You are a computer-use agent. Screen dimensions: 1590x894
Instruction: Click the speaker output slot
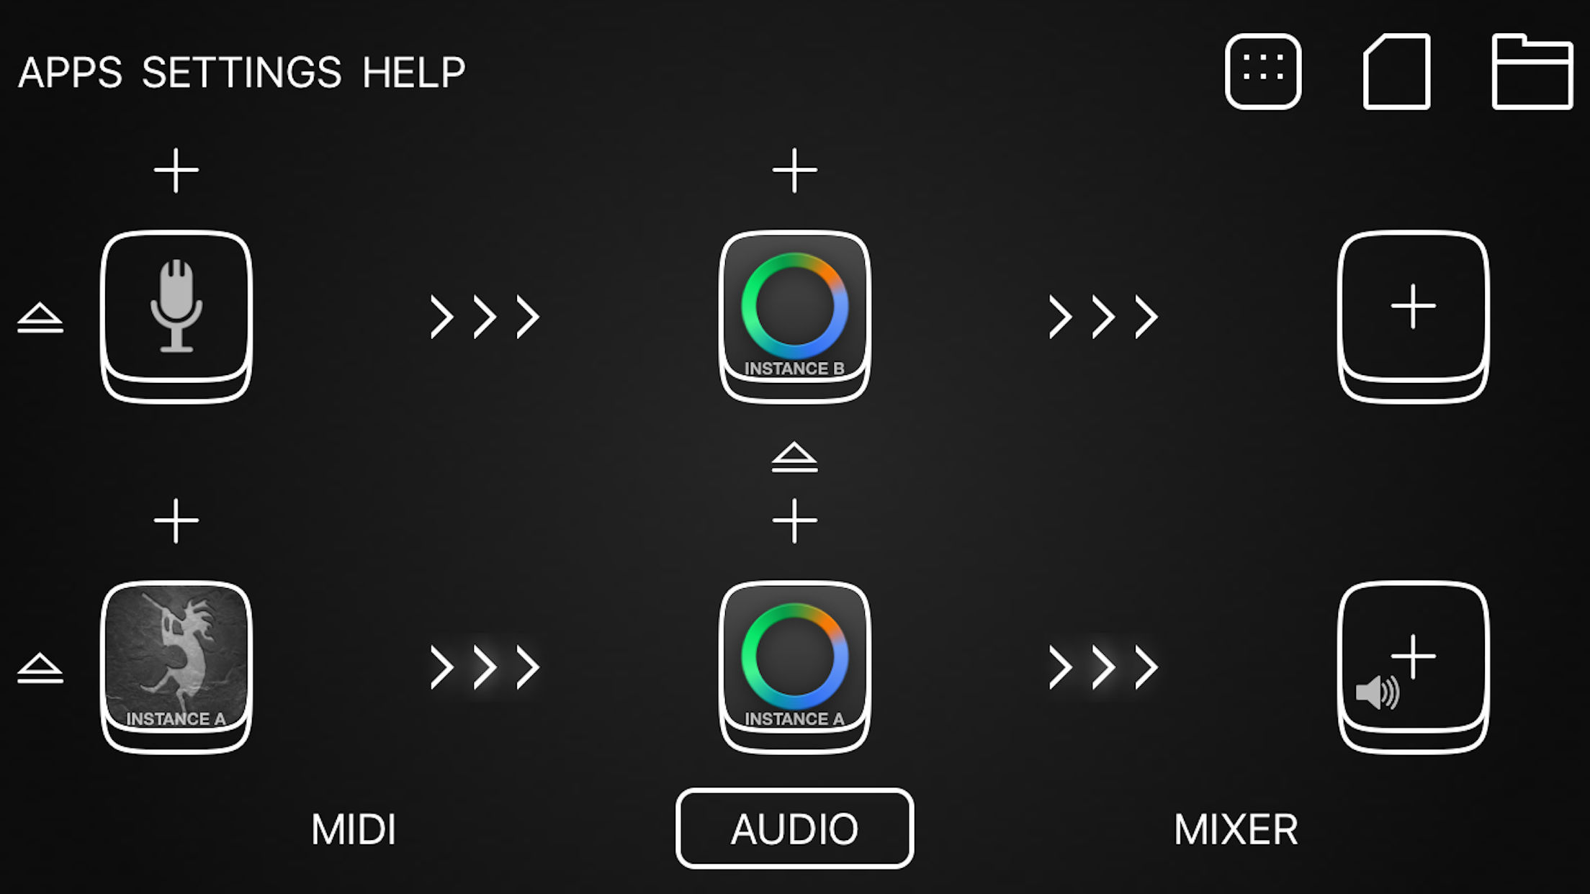(1413, 666)
